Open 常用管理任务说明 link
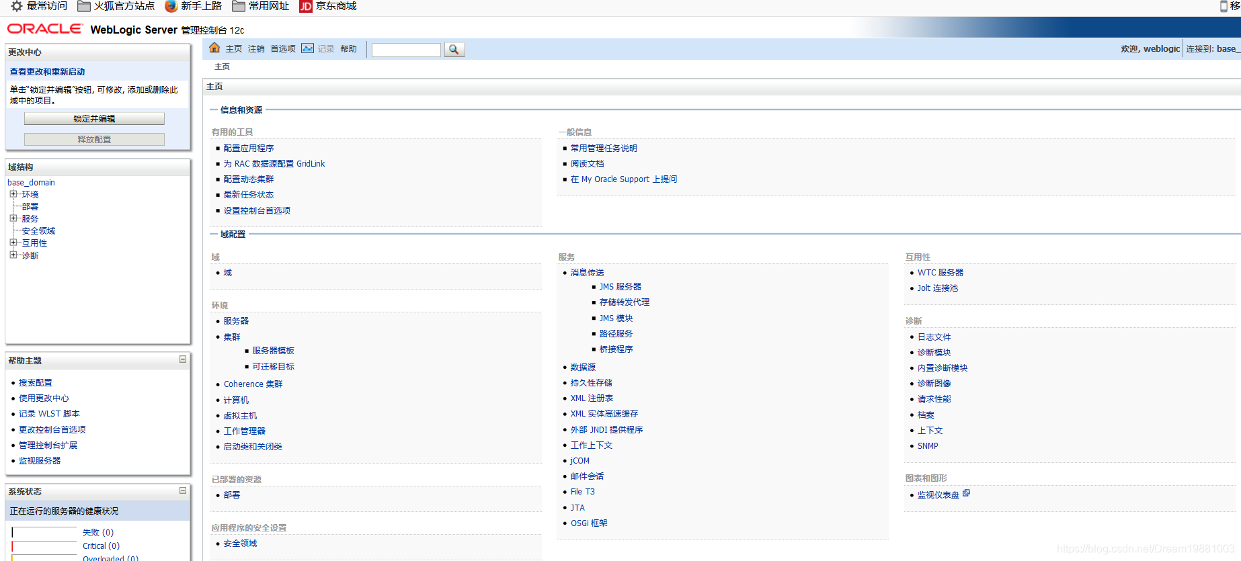 tap(604, 148)
